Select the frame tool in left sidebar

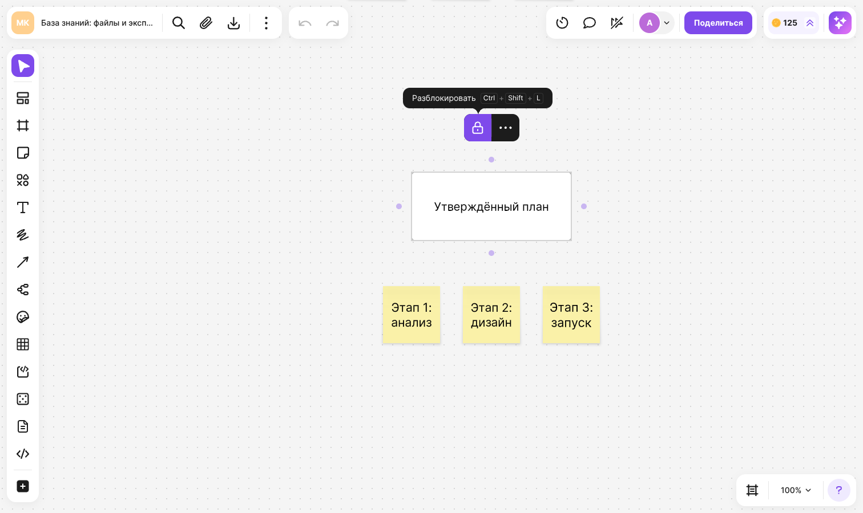coord(23,125)
